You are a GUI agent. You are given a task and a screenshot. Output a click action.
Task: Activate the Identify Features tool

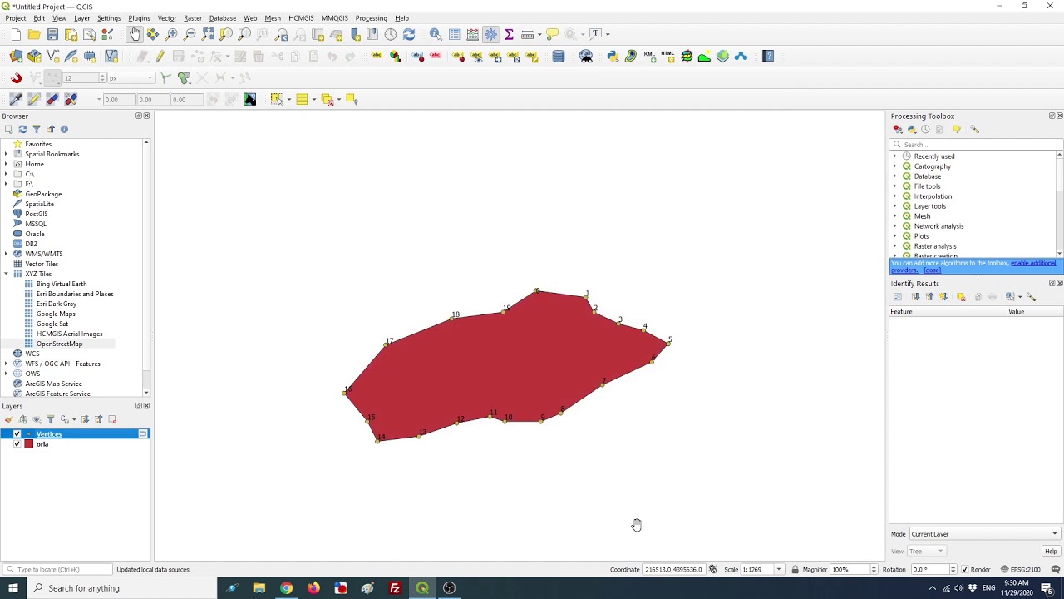(436, 34)
